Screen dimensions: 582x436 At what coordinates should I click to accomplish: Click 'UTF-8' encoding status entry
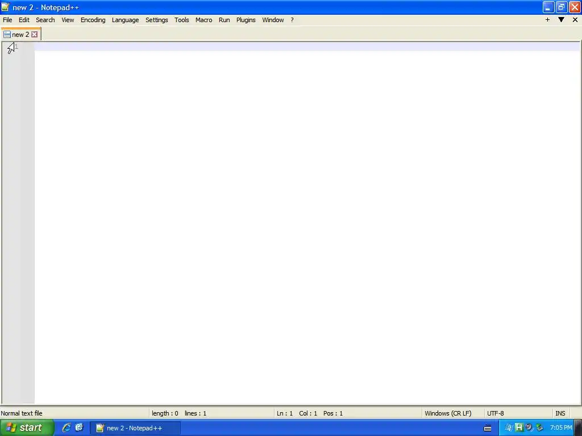point(496,413)
